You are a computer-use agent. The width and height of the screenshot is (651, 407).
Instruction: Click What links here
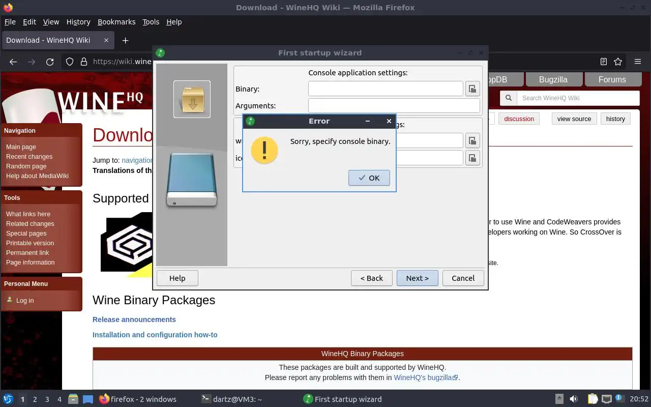pos(28,214)
